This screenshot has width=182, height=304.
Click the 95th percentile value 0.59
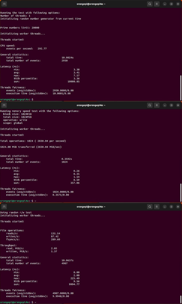pos(76,180)
